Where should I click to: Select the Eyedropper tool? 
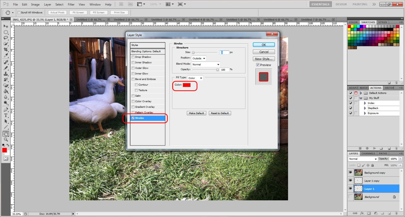[6, 56]
